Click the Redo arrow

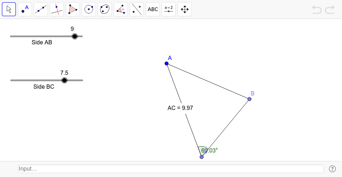click(x=330, y=10)
